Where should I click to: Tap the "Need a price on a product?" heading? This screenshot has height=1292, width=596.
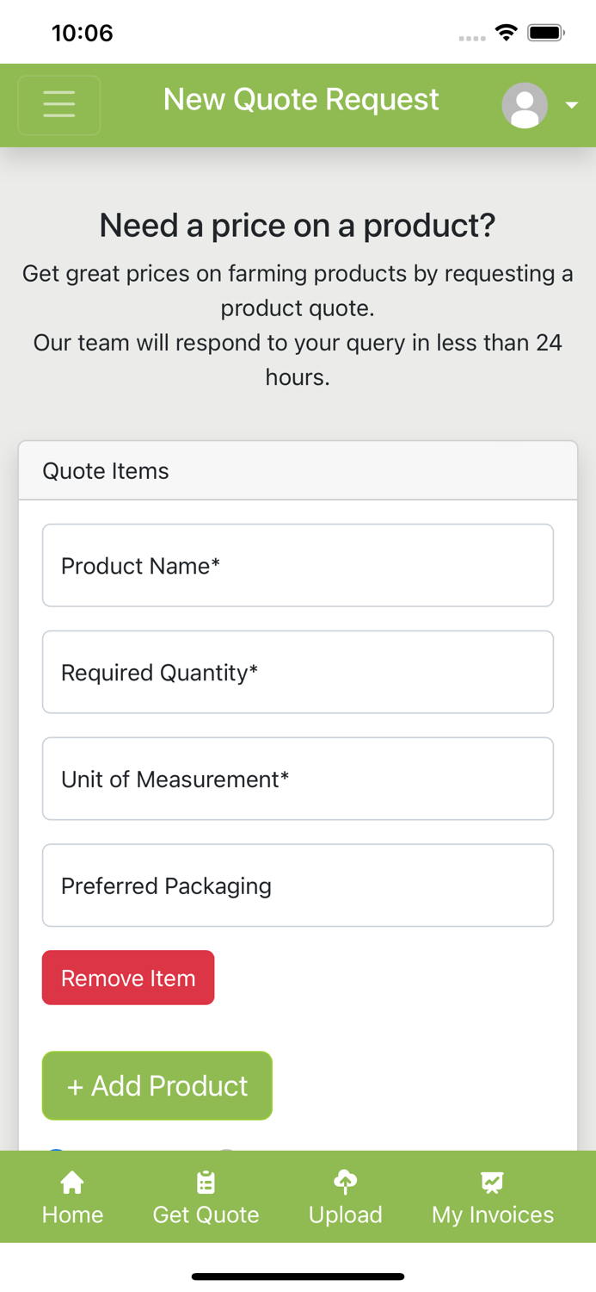point(298,226)
